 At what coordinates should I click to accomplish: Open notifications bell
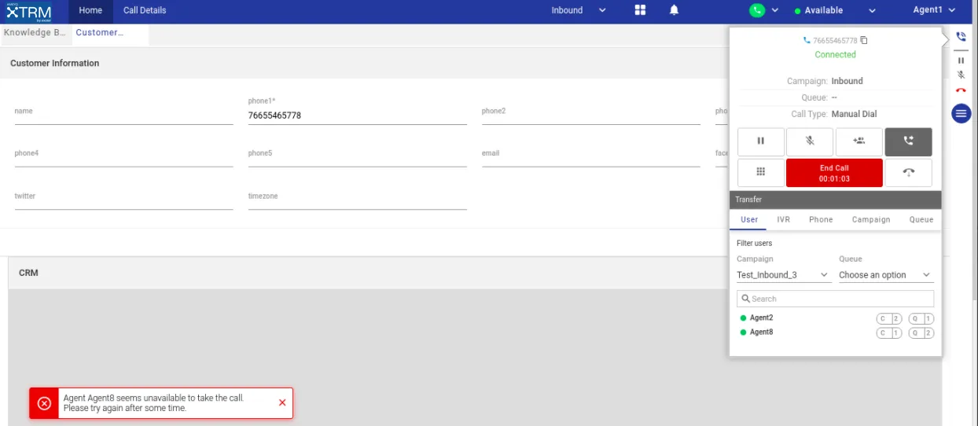(675, 10)
